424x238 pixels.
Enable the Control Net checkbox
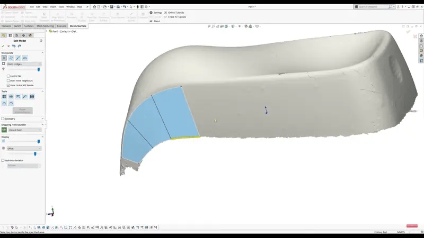pos(8,76)
